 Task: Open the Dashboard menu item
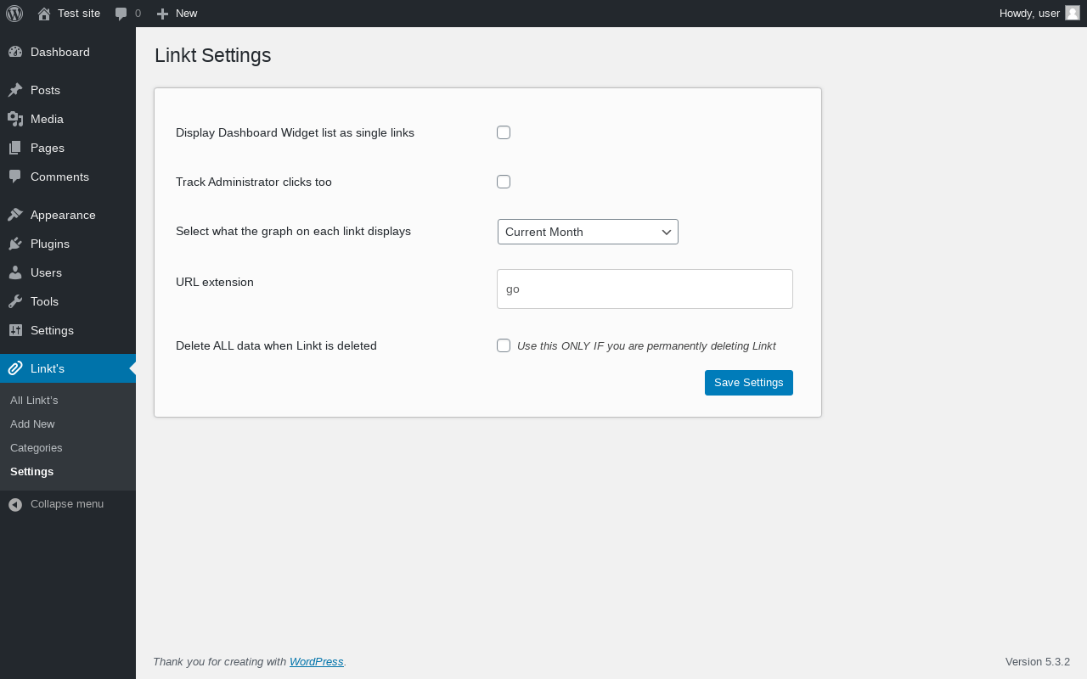click(60, 52)
